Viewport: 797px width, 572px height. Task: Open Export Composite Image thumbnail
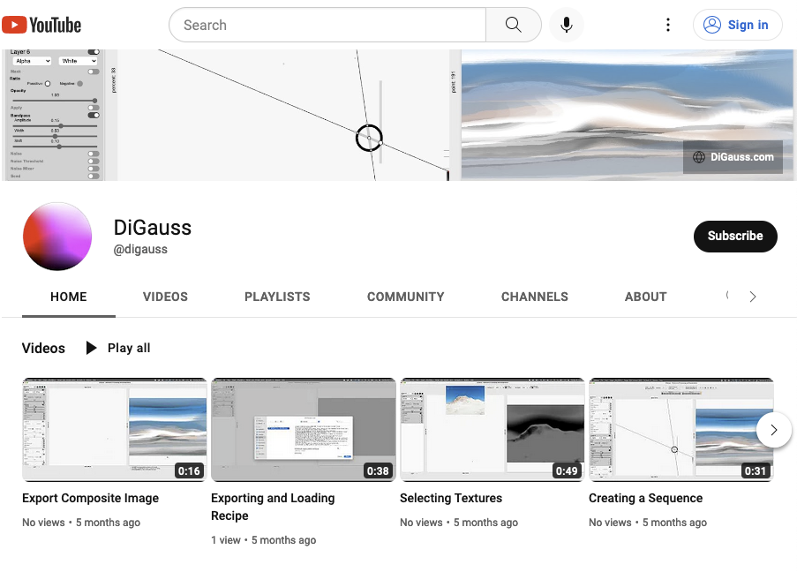pos(115,430)
